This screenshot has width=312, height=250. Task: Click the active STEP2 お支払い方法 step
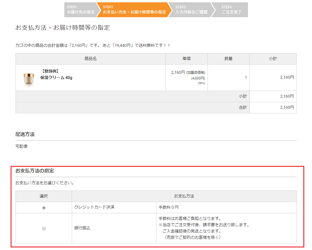pos(134,10)
